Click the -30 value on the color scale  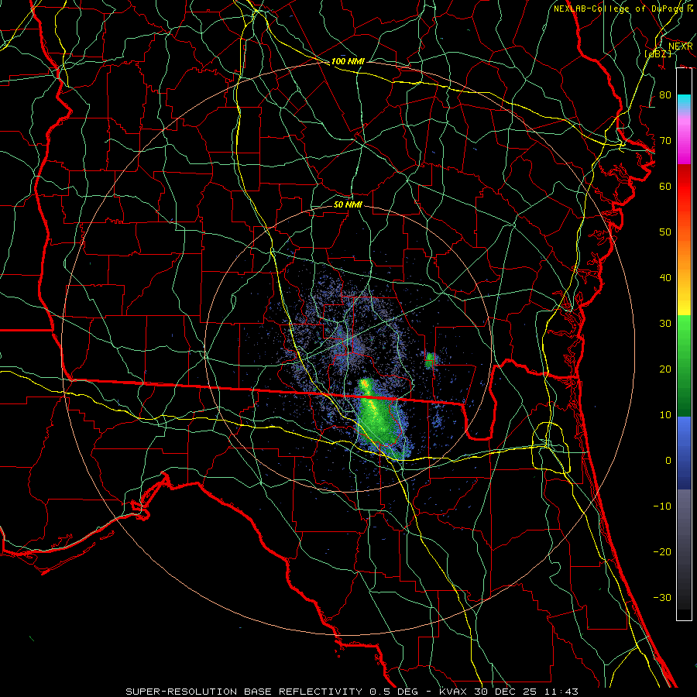pyautogui.click(x=662, y=597)
